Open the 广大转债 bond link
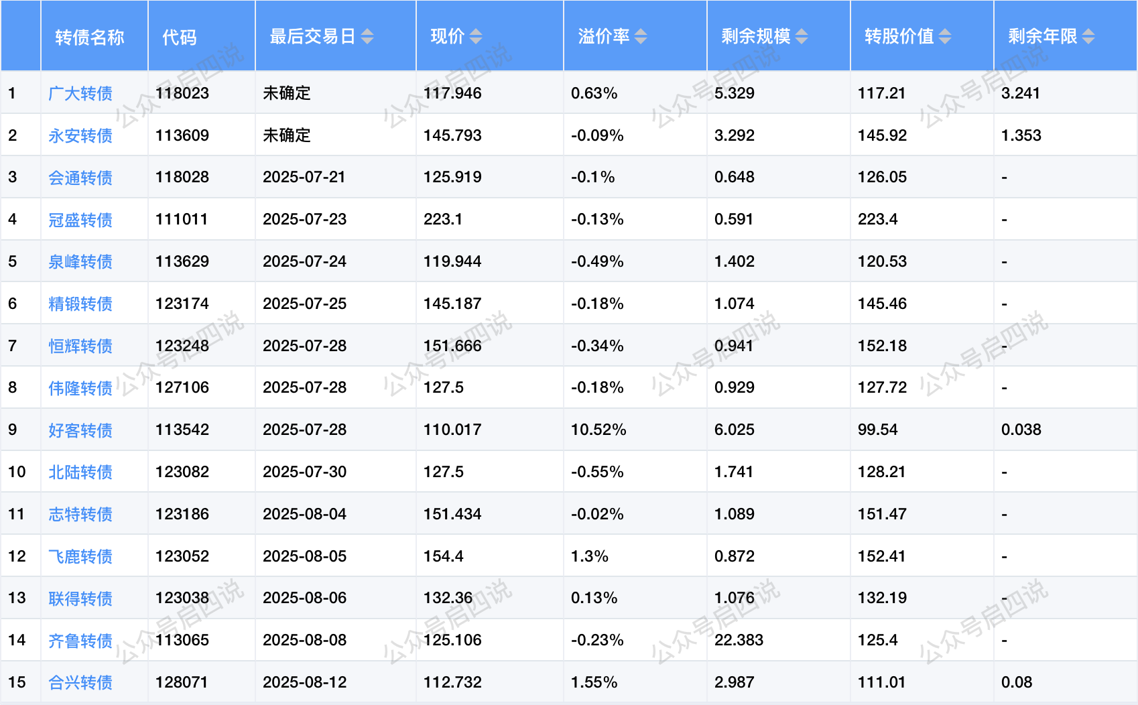 80,93
